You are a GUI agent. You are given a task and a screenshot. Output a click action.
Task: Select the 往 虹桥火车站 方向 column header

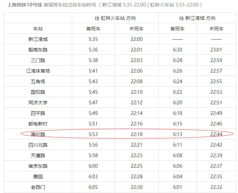pos(115,18)
